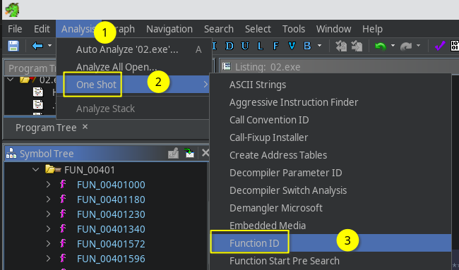The image size is (459, 270).
Task: Click the Save floppy disk toolbar icon
Action: point(13,46)
